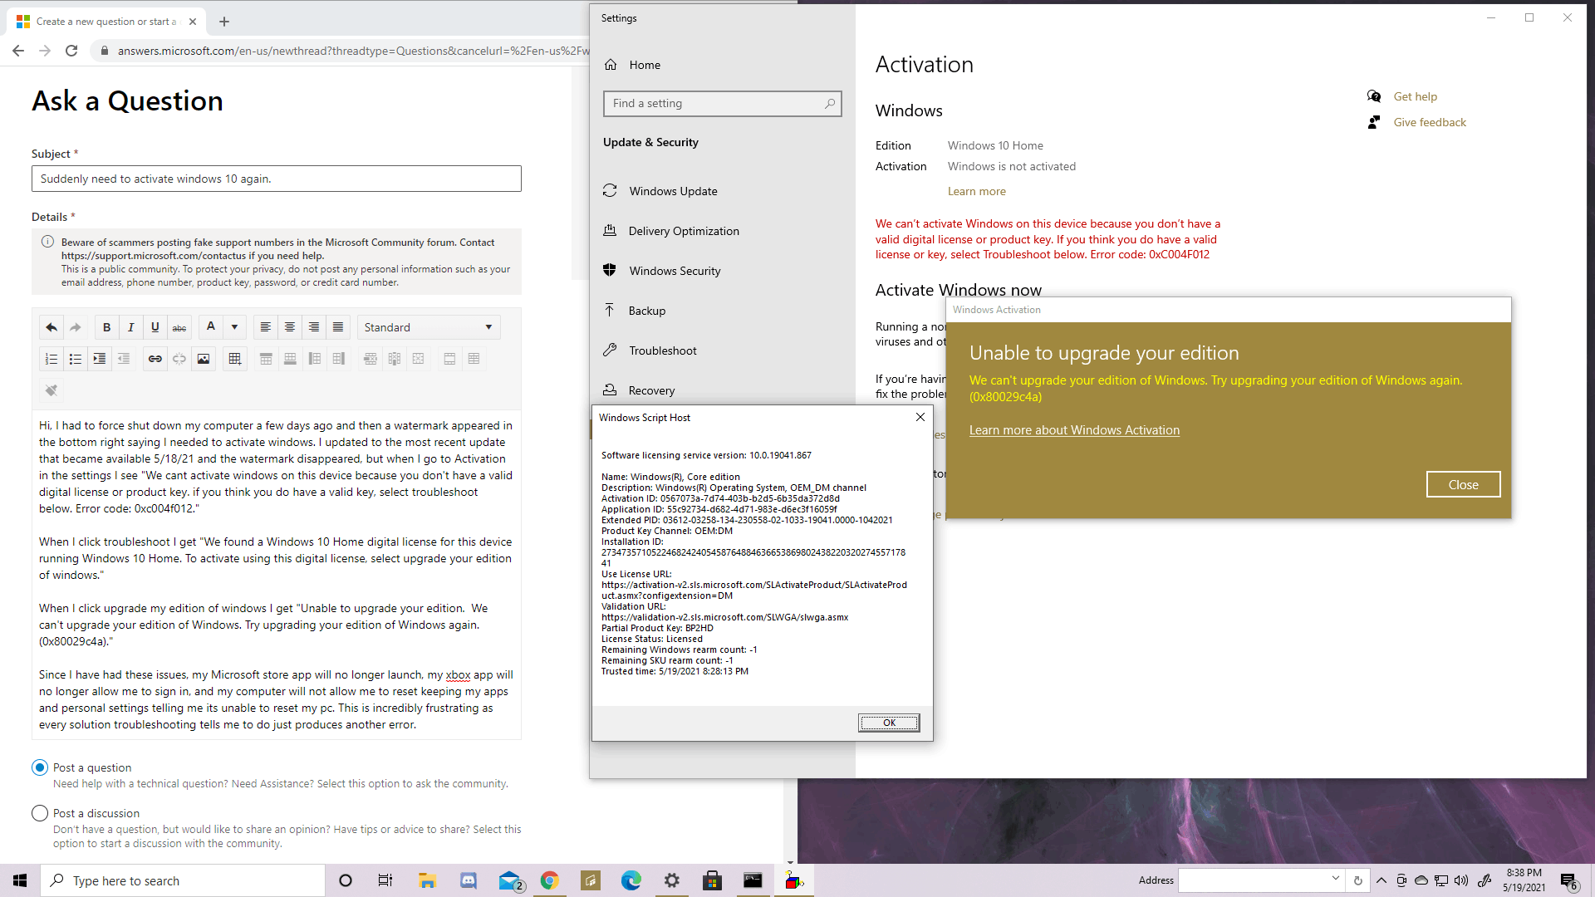Open Windows Update in Settings sidebar
Screen dimensions: 1595x897
point(673,191)
